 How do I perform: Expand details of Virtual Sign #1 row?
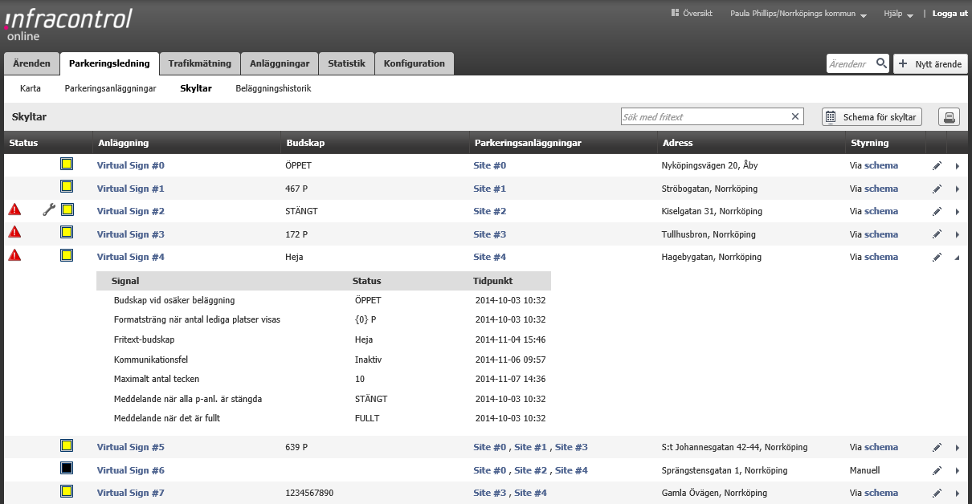[957, 189]
